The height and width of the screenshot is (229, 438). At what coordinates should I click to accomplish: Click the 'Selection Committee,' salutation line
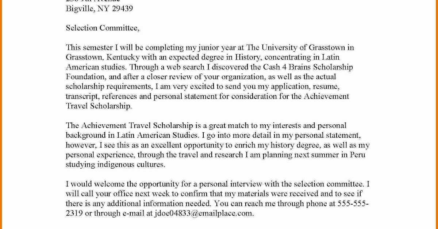(x=103, y=28)
